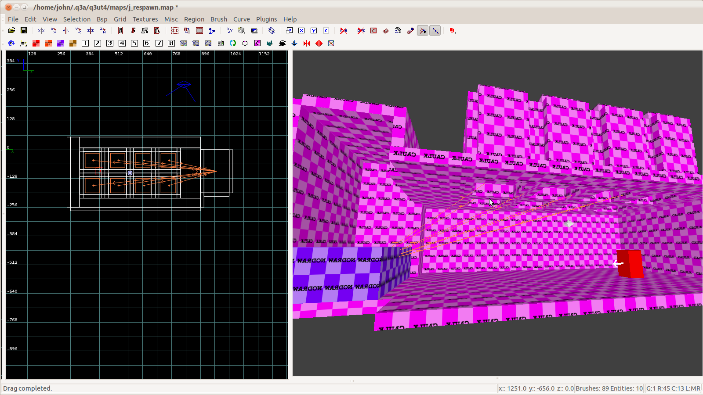Click the cyan circular arrows icon
Viewport: 703px width, 395px height.
233,43
